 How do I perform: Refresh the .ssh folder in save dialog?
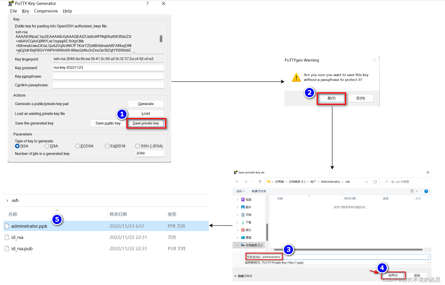point(375,182)
